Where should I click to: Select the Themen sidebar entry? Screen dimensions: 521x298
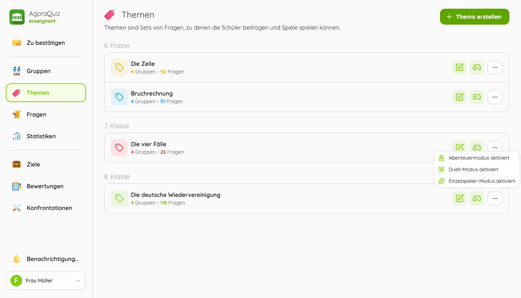(x=46, y=93)
